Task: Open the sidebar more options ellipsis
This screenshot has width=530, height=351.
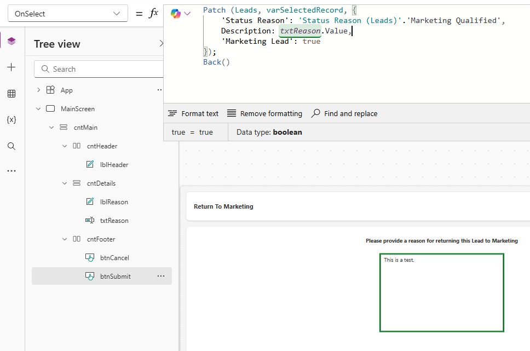Action: point(11,171)
